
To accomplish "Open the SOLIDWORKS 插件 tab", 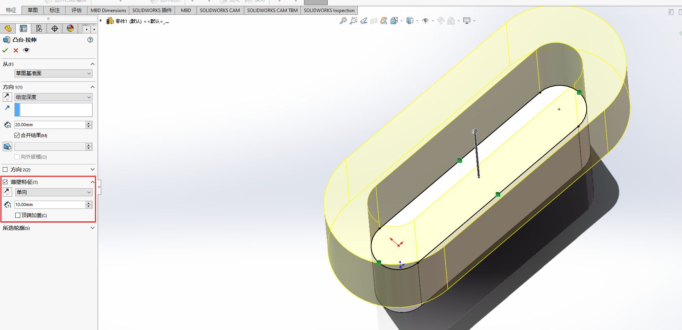I will click(152, 10).
